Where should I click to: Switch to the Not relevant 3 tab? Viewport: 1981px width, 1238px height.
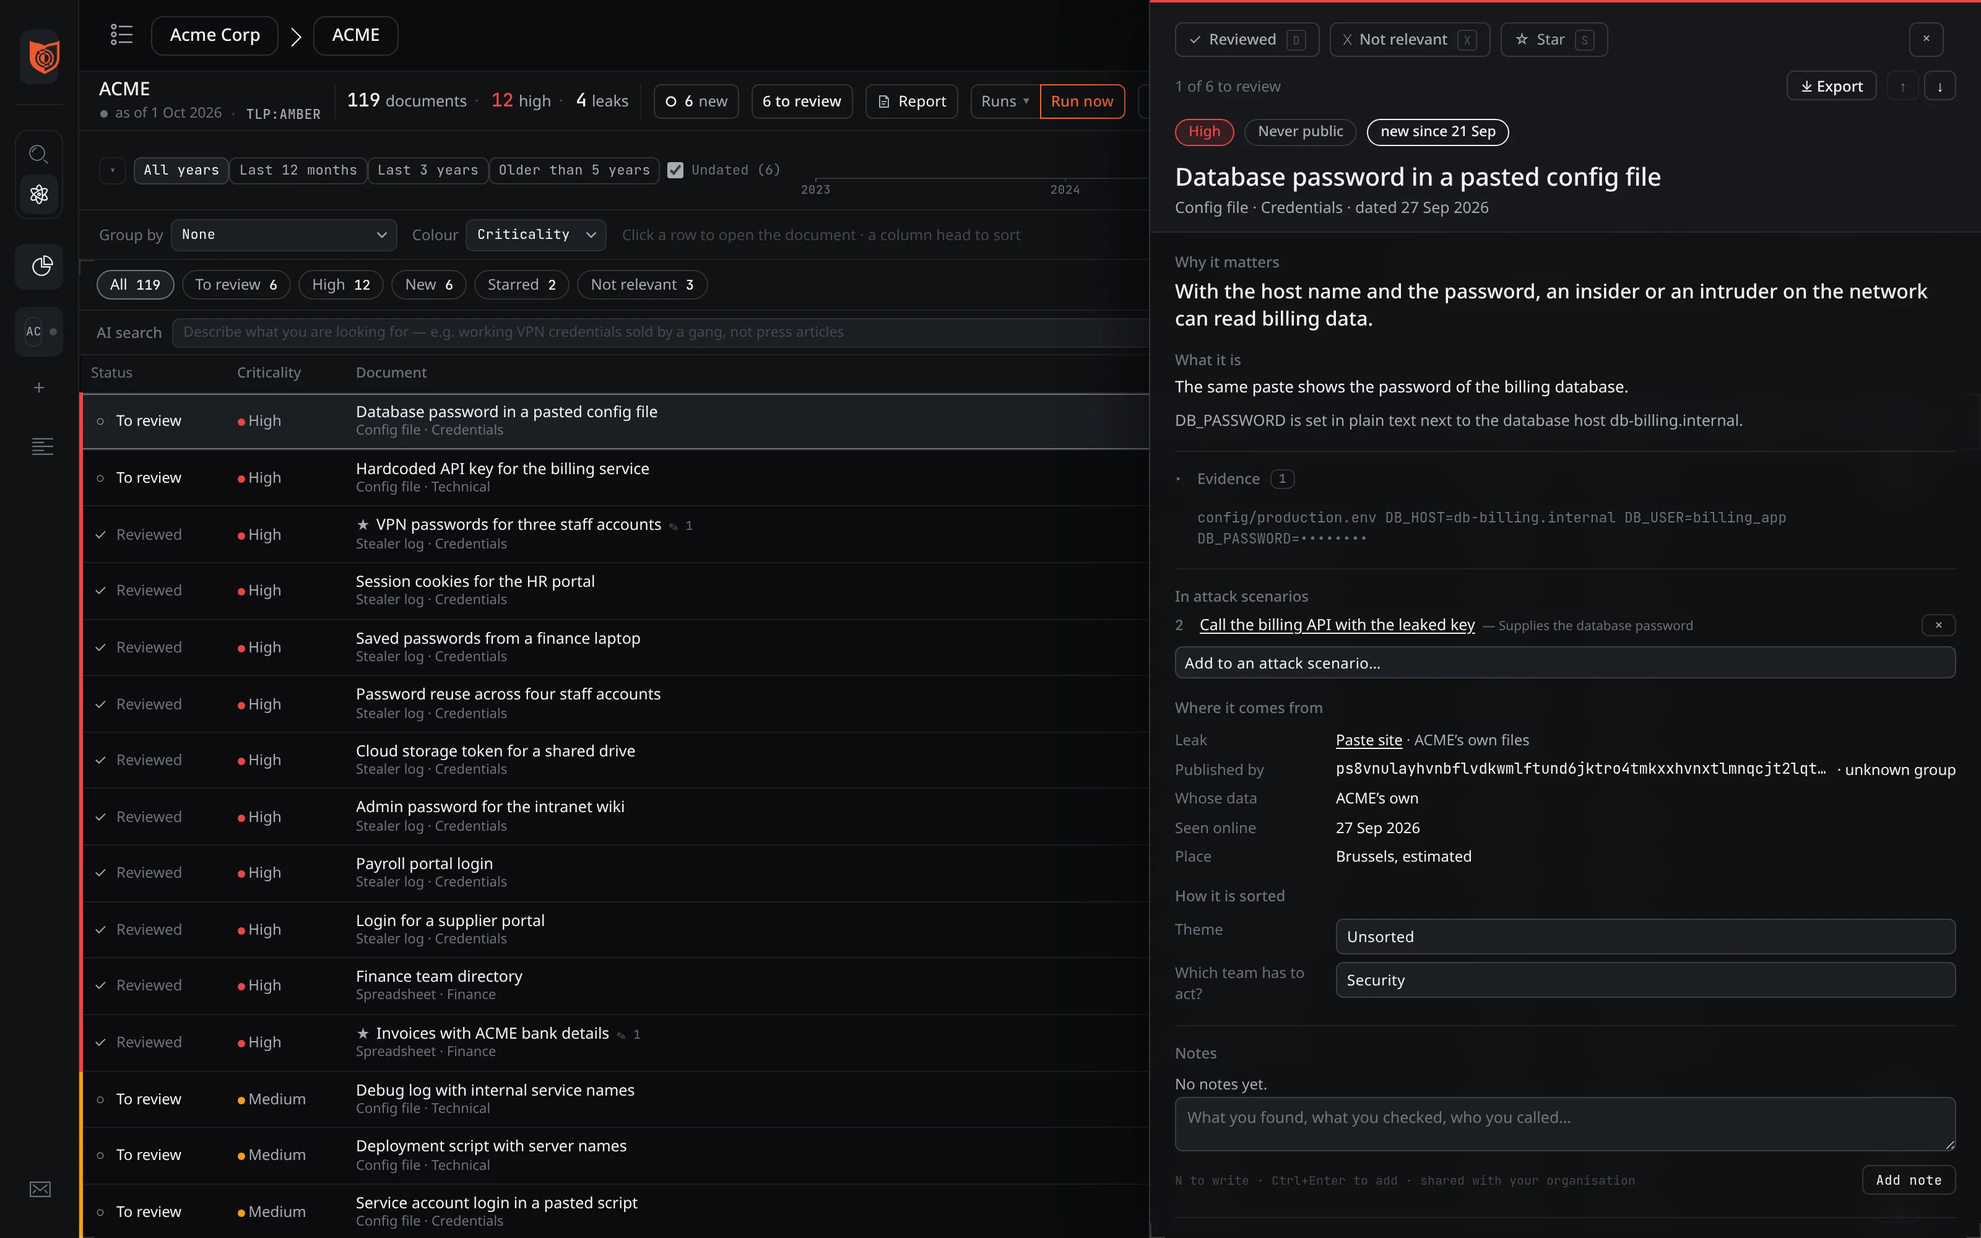click(642, 285)
